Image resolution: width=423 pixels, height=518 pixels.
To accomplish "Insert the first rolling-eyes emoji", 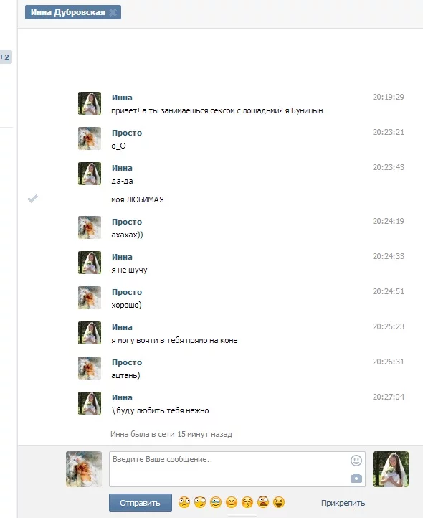I will tap(184, 502).
